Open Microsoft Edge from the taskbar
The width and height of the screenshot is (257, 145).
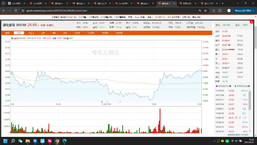pos(64,141)
